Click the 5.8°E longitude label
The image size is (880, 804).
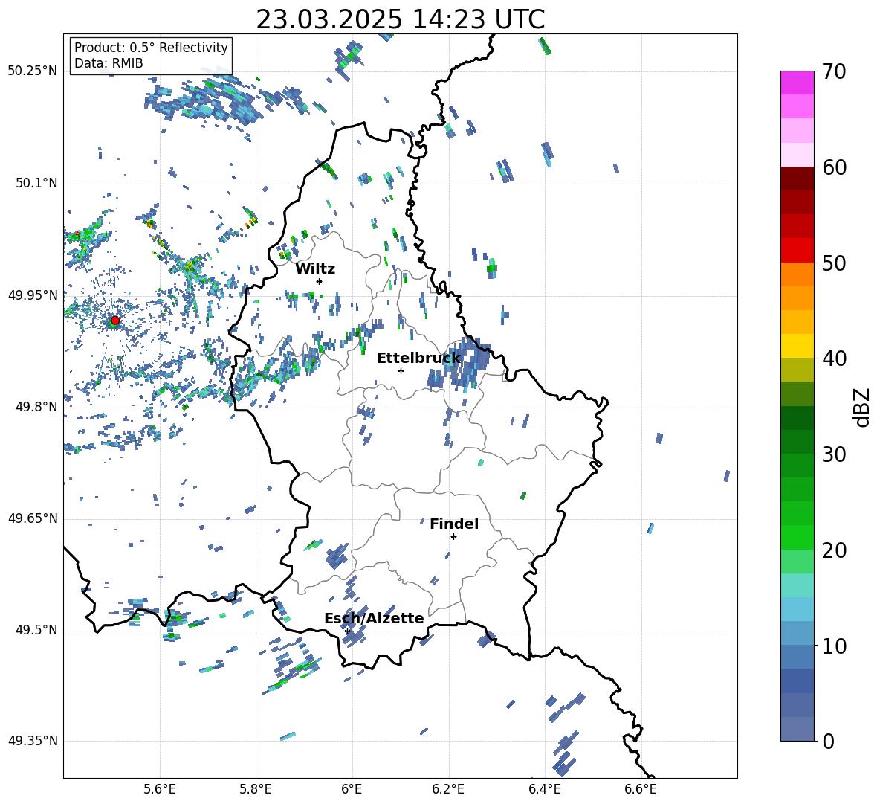click(256, 789)
